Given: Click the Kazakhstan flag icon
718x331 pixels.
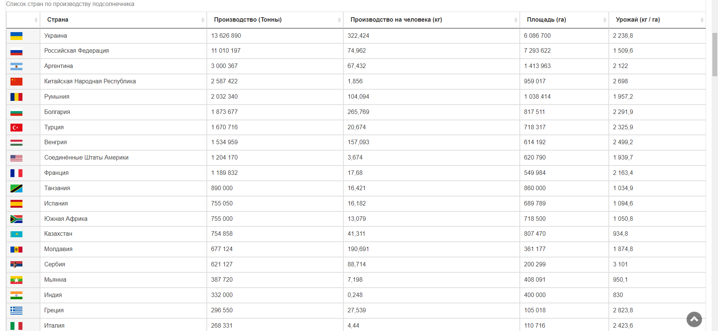Looking at the screenshot, I should pos(16,234).
